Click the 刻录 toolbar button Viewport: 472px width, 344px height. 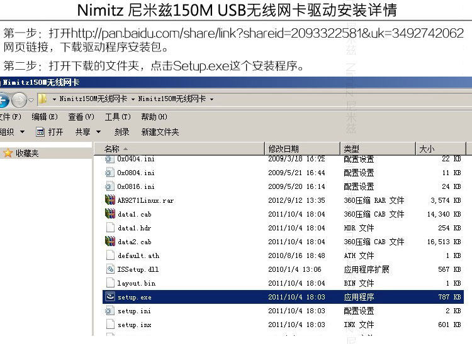pyautogui.click(x=121, y=132)
